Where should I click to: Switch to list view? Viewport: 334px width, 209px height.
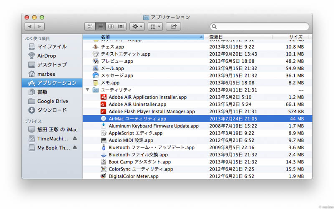coord(100,26)
